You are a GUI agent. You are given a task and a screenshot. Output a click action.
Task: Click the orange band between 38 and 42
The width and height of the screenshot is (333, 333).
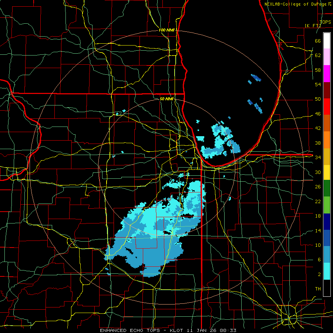pyautogui.click(x=327, y=140)
